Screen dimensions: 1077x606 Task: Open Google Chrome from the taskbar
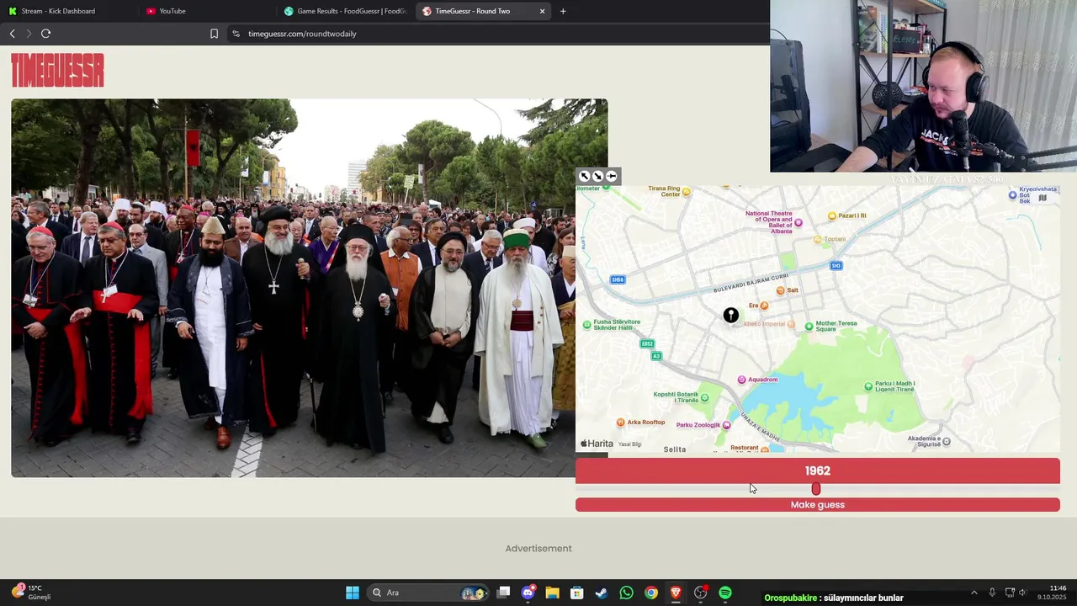coord(650,593)
